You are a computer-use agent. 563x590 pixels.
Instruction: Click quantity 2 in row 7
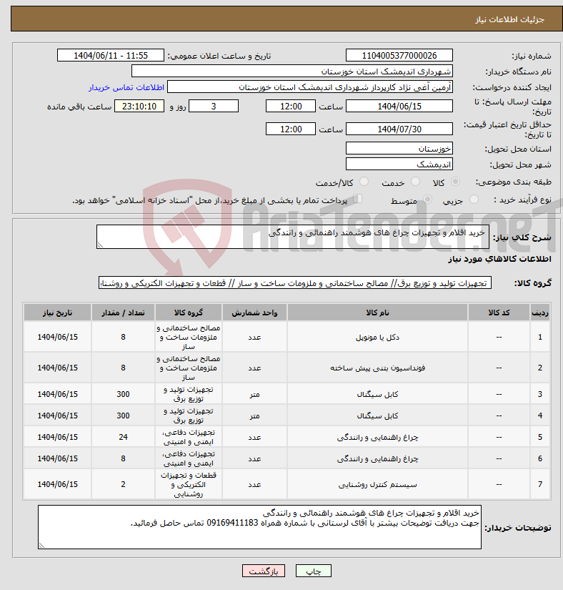pos(123,484)
